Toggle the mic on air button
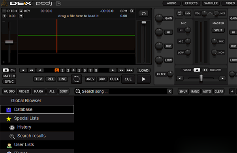 pos(180,13)
